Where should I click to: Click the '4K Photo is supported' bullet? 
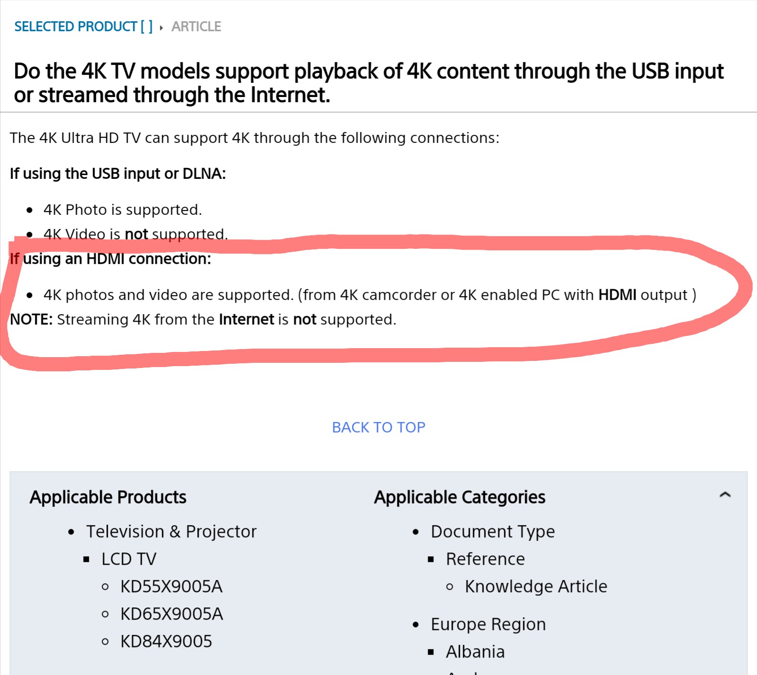point(123,210)
